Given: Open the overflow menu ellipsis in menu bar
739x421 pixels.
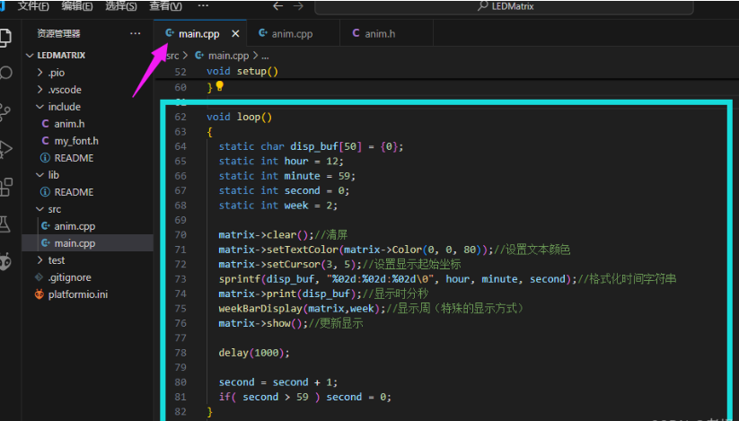Looking at the screenshot, I should (x=203, y=5).
